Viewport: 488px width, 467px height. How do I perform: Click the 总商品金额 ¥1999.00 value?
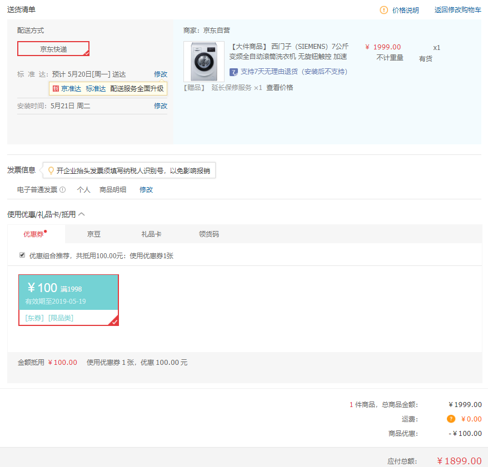tap(465, 404)
